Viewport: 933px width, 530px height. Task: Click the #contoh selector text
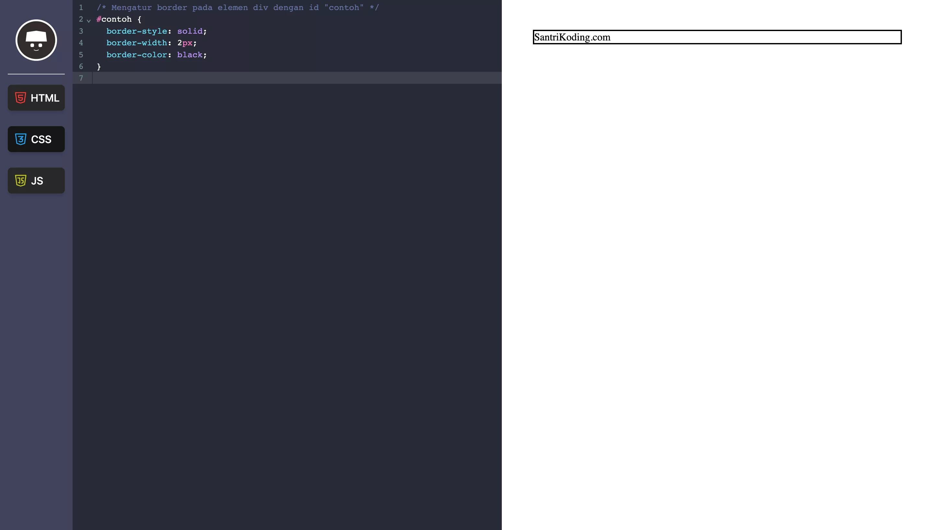(114, 19)
